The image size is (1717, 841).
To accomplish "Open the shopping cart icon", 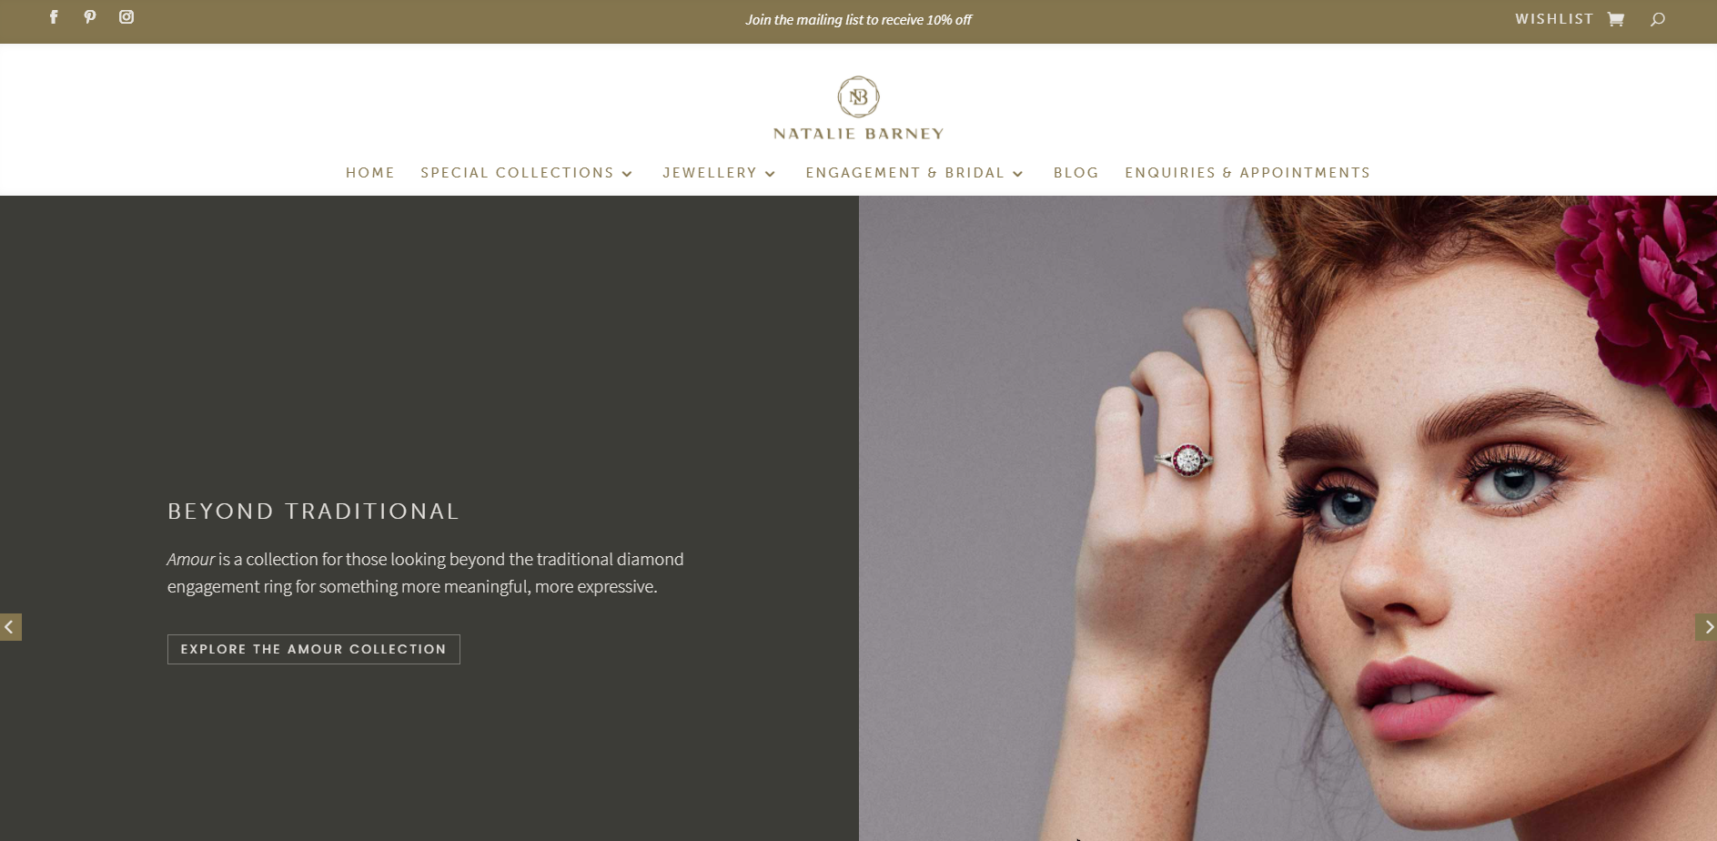I will (1616, 19).
